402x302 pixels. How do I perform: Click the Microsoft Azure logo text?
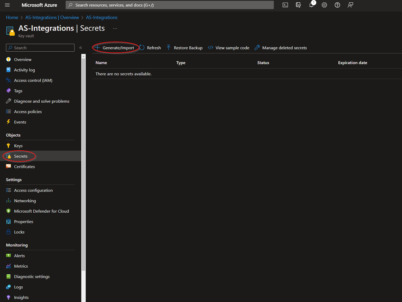pyautogui.click(x=39, y=5)
